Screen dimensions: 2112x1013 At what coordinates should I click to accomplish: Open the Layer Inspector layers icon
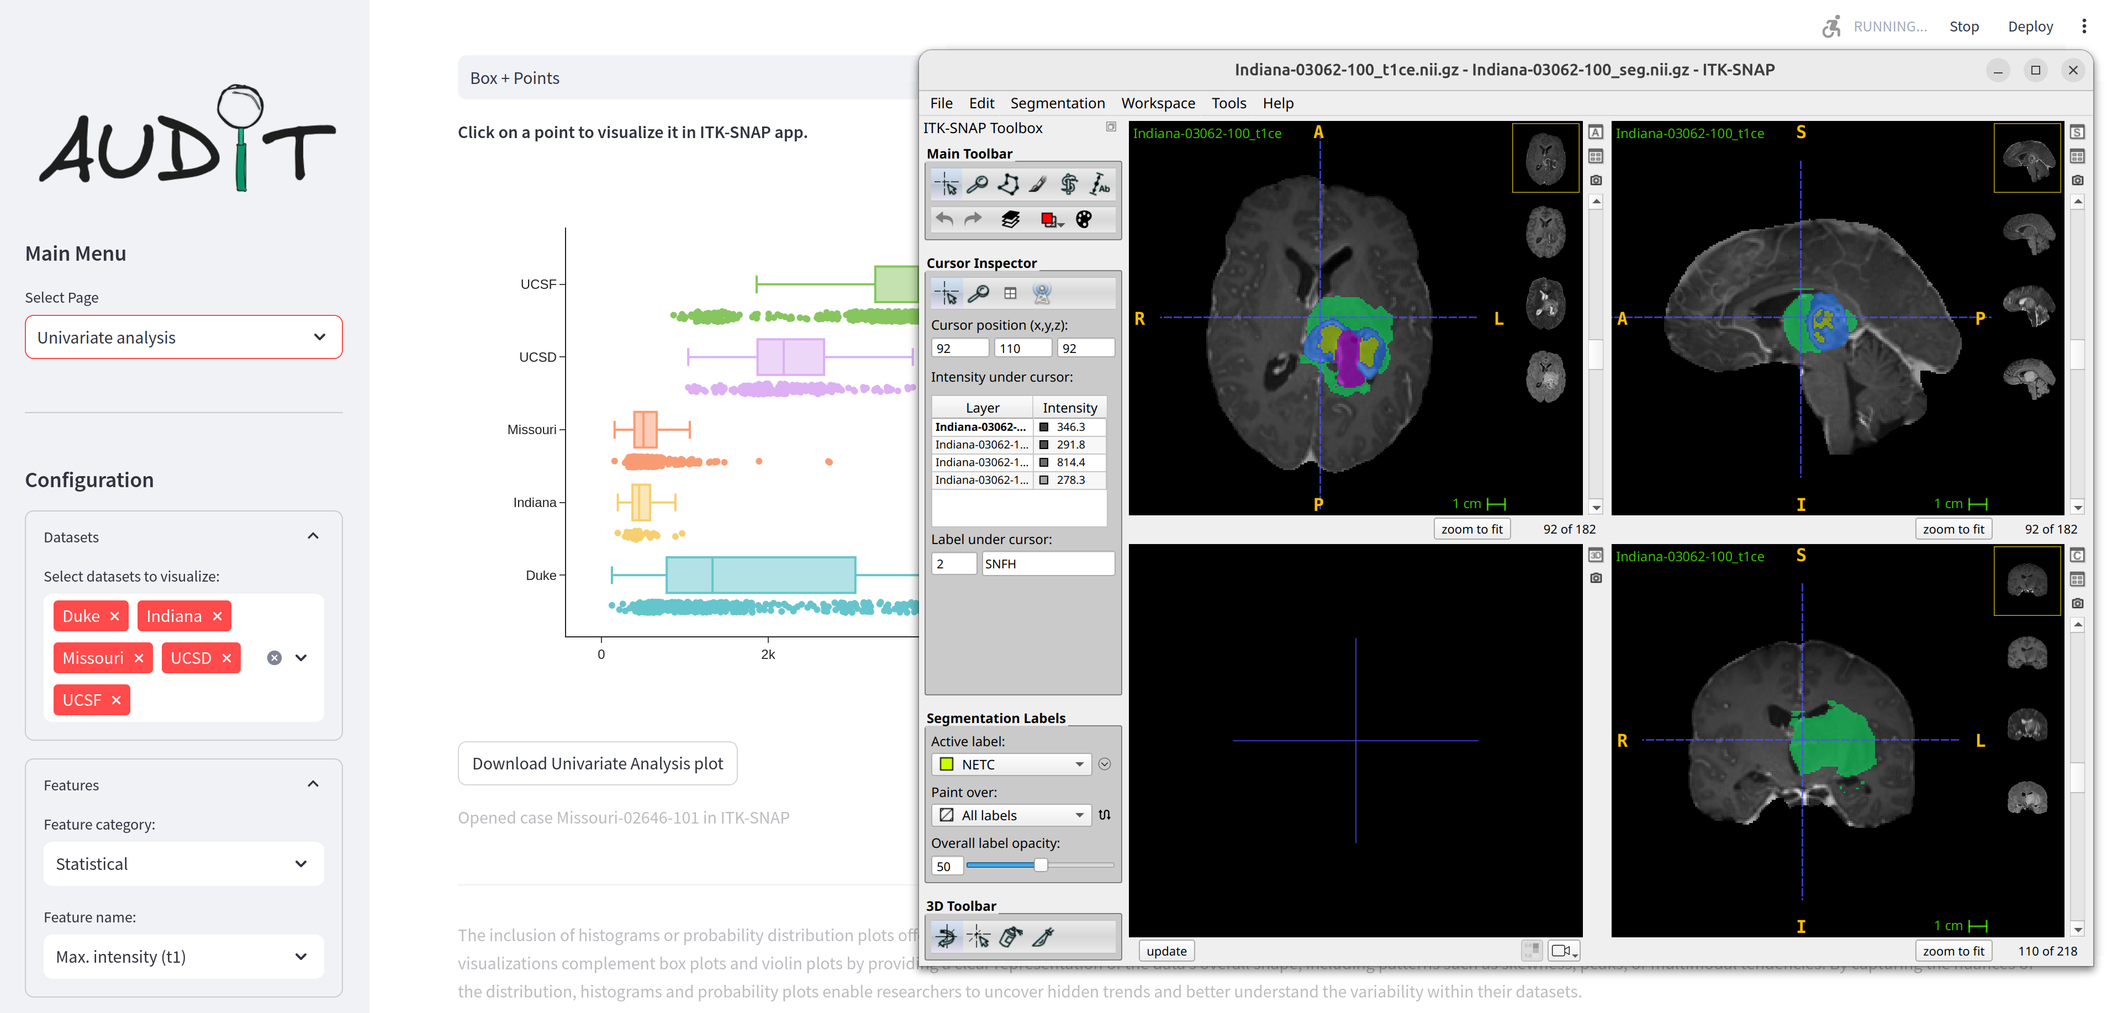(1010, 219)
